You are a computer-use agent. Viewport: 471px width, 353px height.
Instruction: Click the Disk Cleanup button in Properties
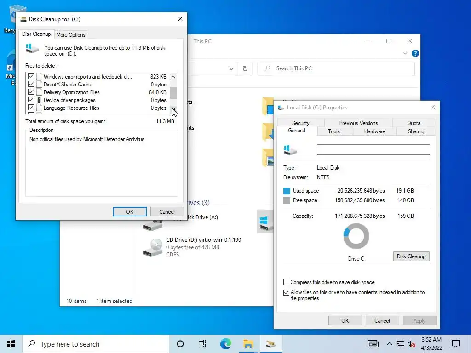tap(411, 256)
